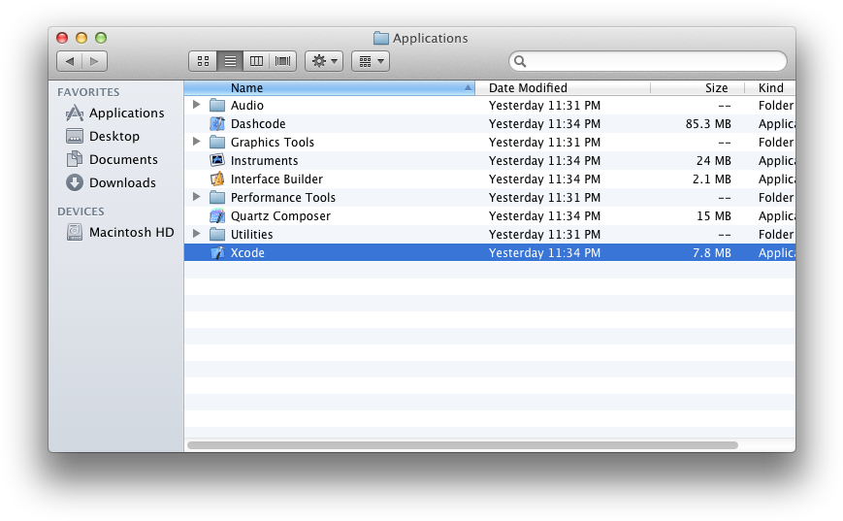Expand the Graphics Tools folder

coord(197,142)
